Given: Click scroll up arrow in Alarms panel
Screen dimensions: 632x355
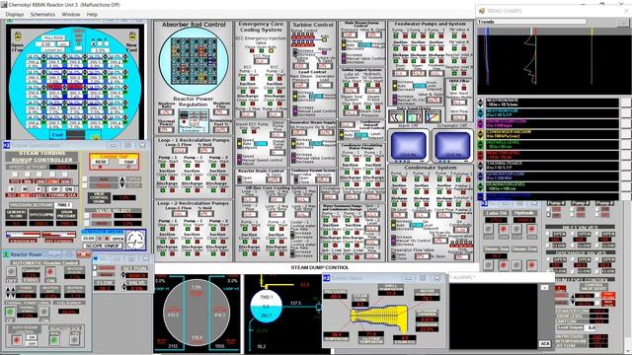Looking at the screenshot, I should click(544, 287).
